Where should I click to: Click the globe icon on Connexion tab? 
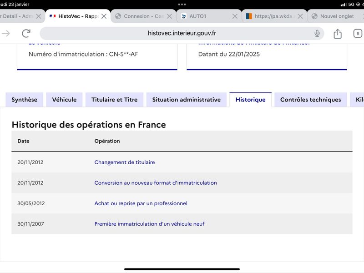point(118,16)
